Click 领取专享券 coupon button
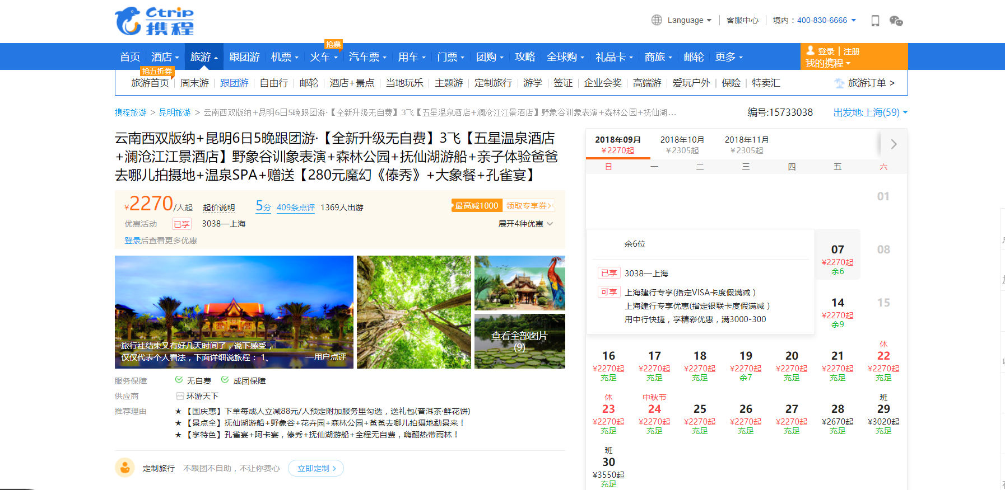The width and height of the screenshot is (1005, 490). pos(529,206)
